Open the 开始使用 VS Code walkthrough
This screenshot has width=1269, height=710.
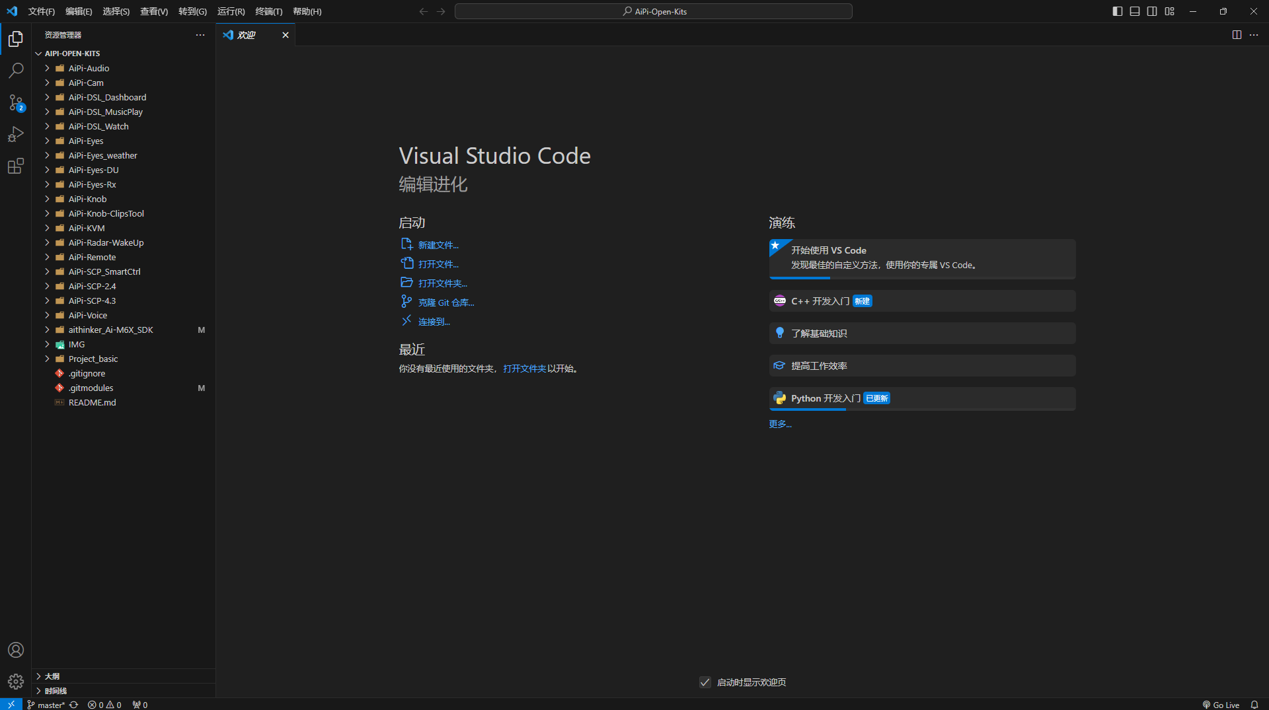click(922, 259)
